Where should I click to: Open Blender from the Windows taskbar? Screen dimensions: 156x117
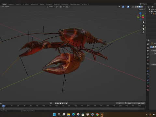click(x=102, y=114)
